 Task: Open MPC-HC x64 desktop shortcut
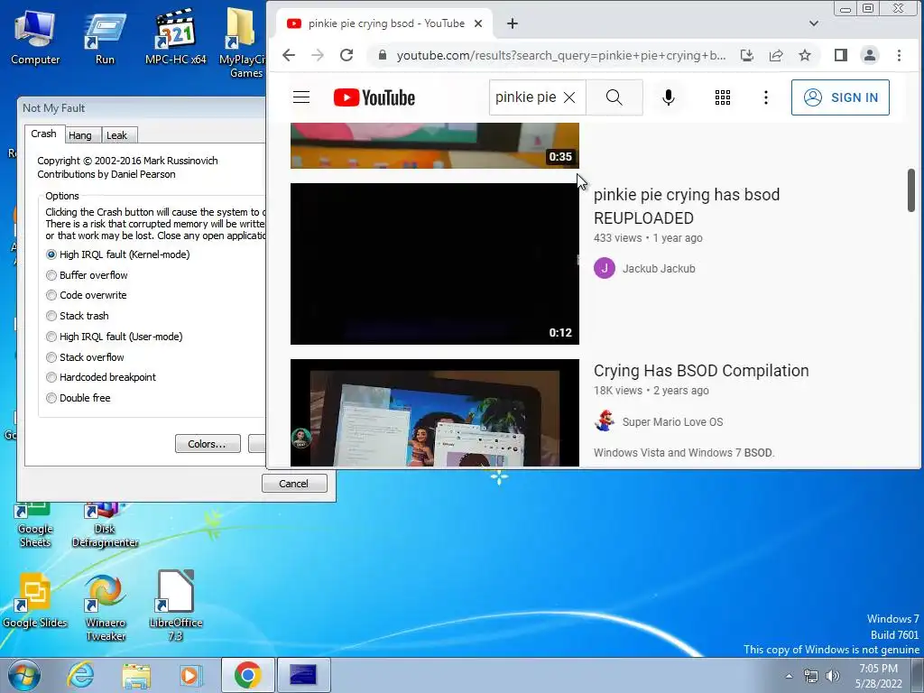click(x=176, y=38)
